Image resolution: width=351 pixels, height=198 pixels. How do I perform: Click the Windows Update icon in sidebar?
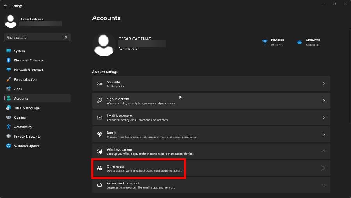point(9,146)
